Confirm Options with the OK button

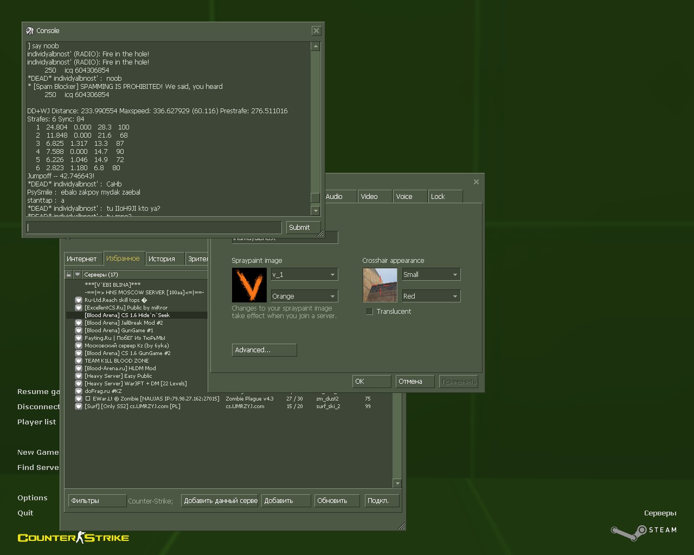click(371, 382)
